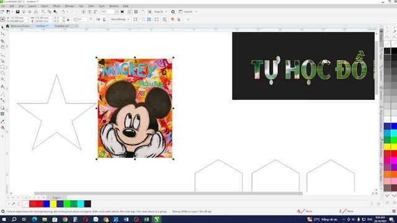Select the Freehand curve tool

[x=2, y=55]
